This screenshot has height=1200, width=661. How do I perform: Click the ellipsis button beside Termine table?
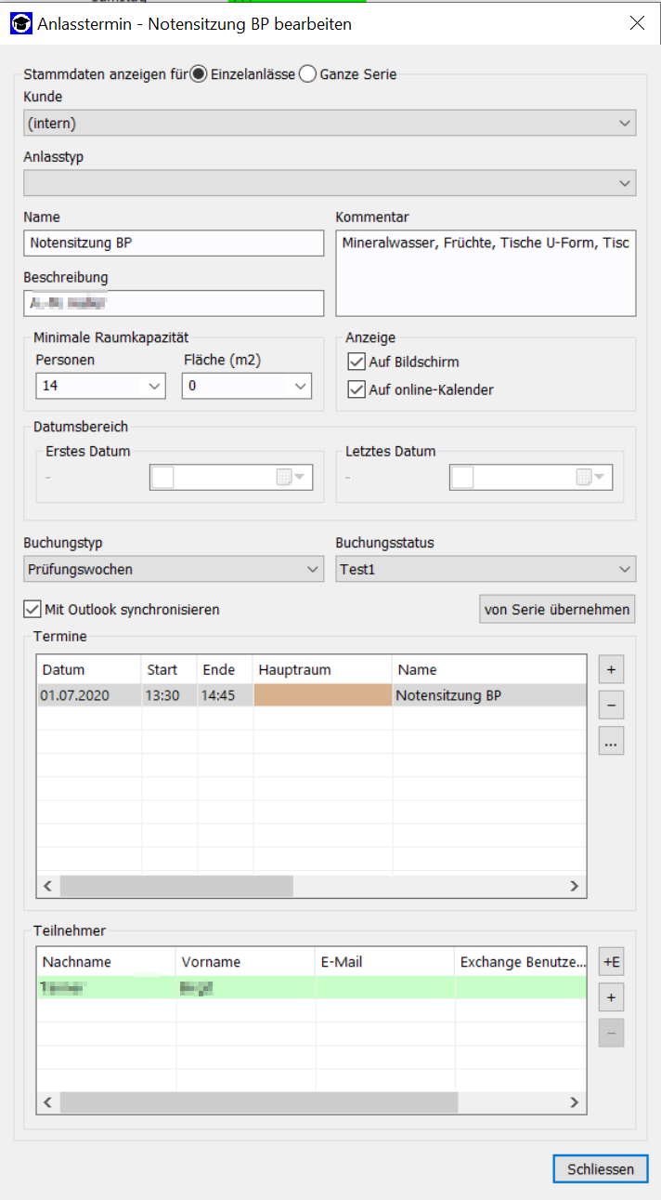point(611,741)
